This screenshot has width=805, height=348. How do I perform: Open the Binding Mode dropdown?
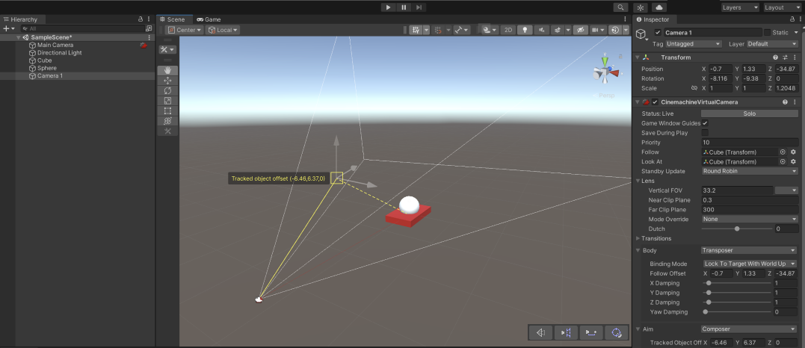(x=750, y=264)
